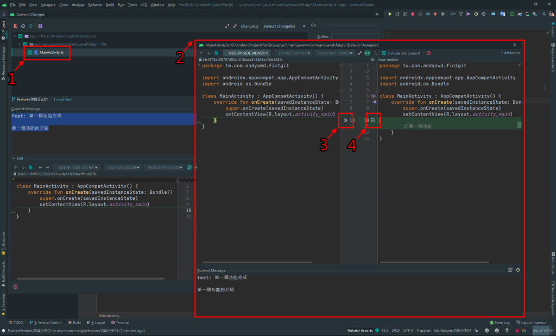Click in the diff popup Commit Message text area

coord(359,295)
